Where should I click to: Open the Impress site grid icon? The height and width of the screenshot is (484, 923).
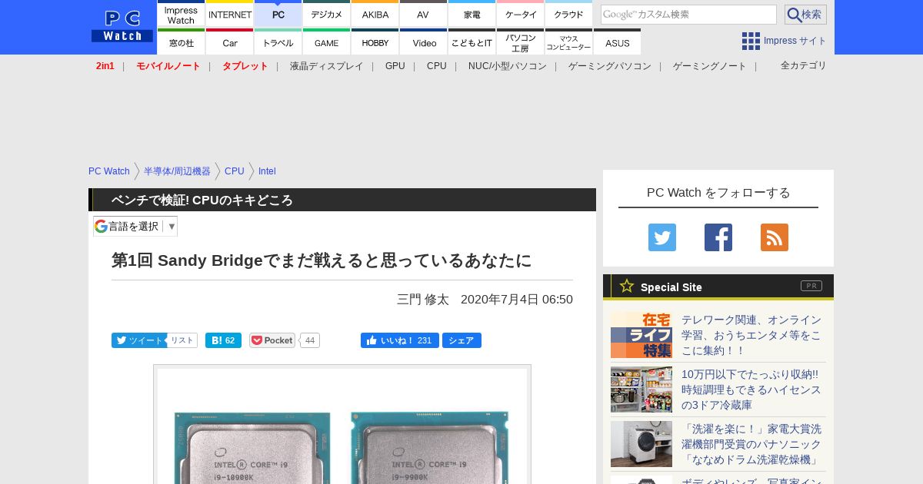[751, 41]
